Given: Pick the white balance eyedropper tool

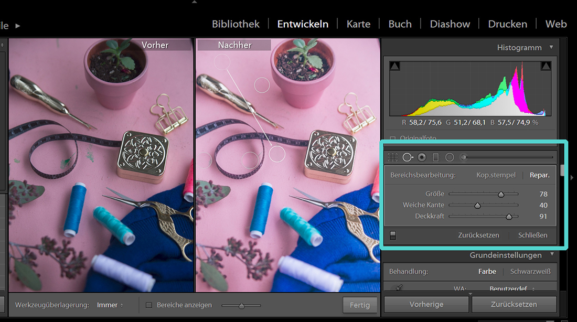Looking at the screenshot, I should [x=399, y=287].
